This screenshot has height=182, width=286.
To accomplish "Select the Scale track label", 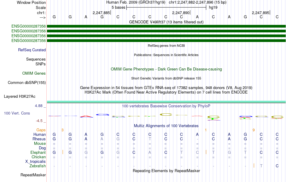I will coord(41,7).
